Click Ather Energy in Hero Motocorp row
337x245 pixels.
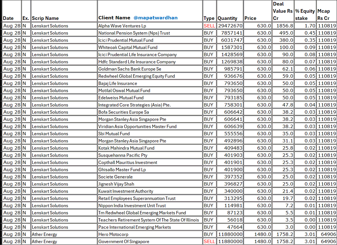pyautogui.click(x=64, y=234)
